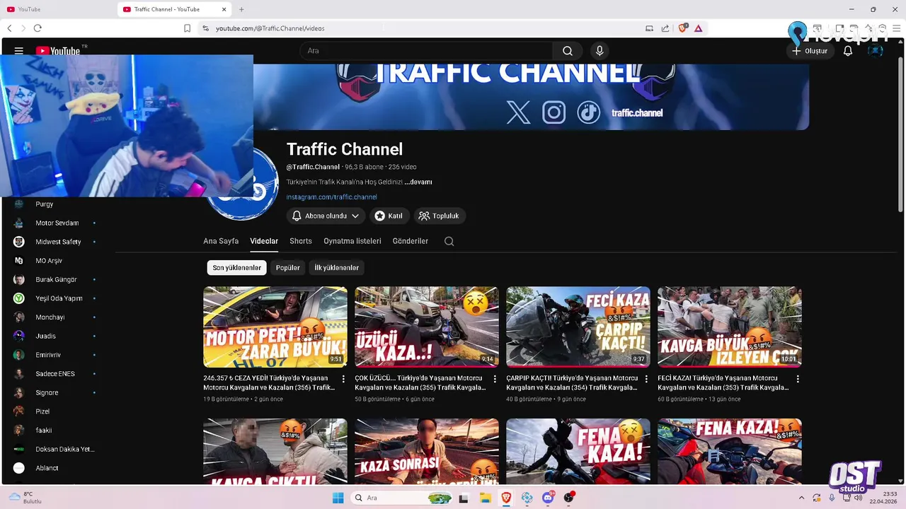Open volume control in system tray

[859, 498]
